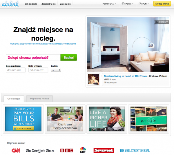Click the calculator icon on Calculate Now
Viewport: 174px width, 155px height.
click(x=15, y=128)
